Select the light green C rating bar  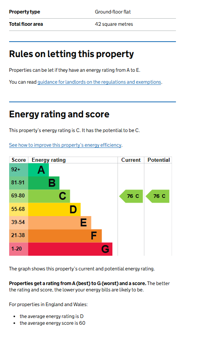(49, 196)
